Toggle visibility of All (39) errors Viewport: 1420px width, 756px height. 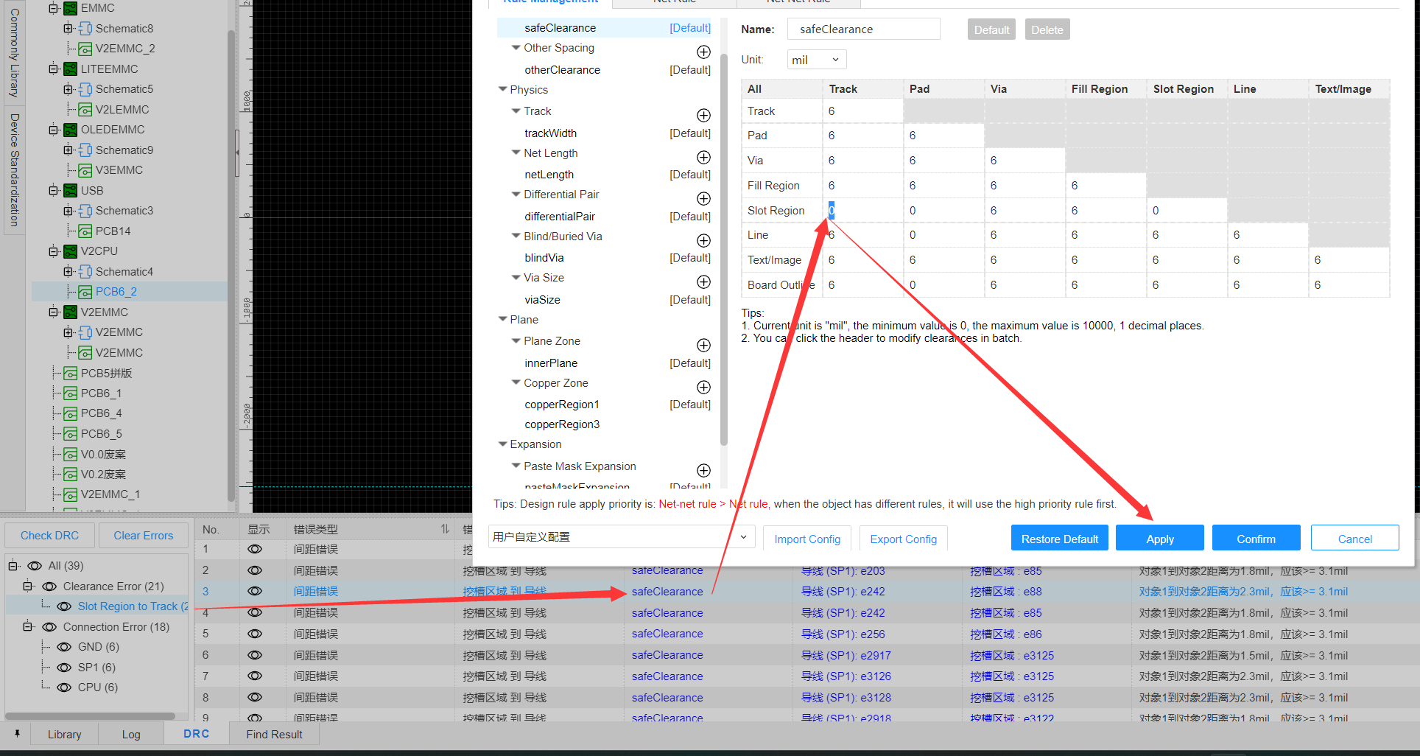coord(35,566)
